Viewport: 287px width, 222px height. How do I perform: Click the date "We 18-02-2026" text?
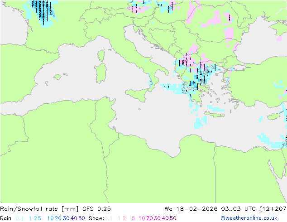[x=191, y=209]
